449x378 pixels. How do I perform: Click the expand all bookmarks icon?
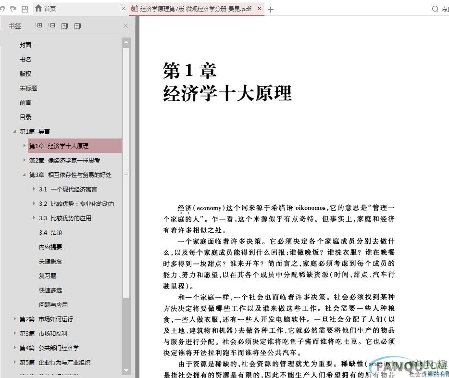pos(39,26)
